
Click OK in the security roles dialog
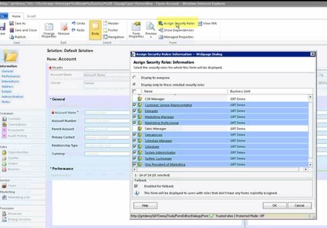pos(275,206)
